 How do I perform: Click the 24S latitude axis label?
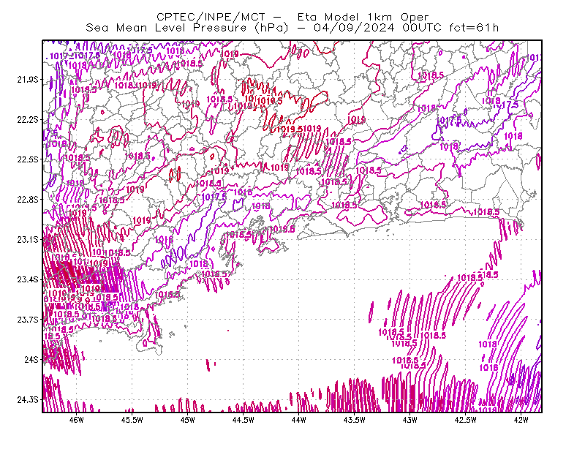(31, 359)
